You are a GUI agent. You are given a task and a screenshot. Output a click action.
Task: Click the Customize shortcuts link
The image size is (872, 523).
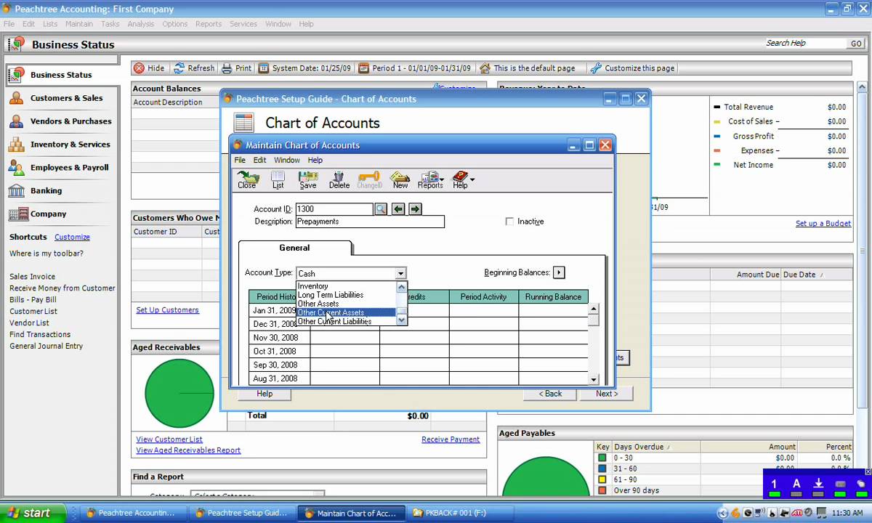[72, 237]
